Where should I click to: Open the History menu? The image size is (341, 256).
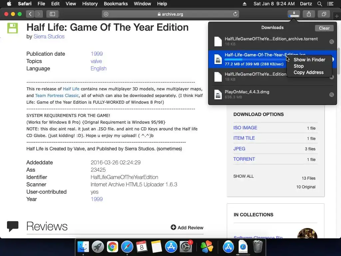pos(90,4)
